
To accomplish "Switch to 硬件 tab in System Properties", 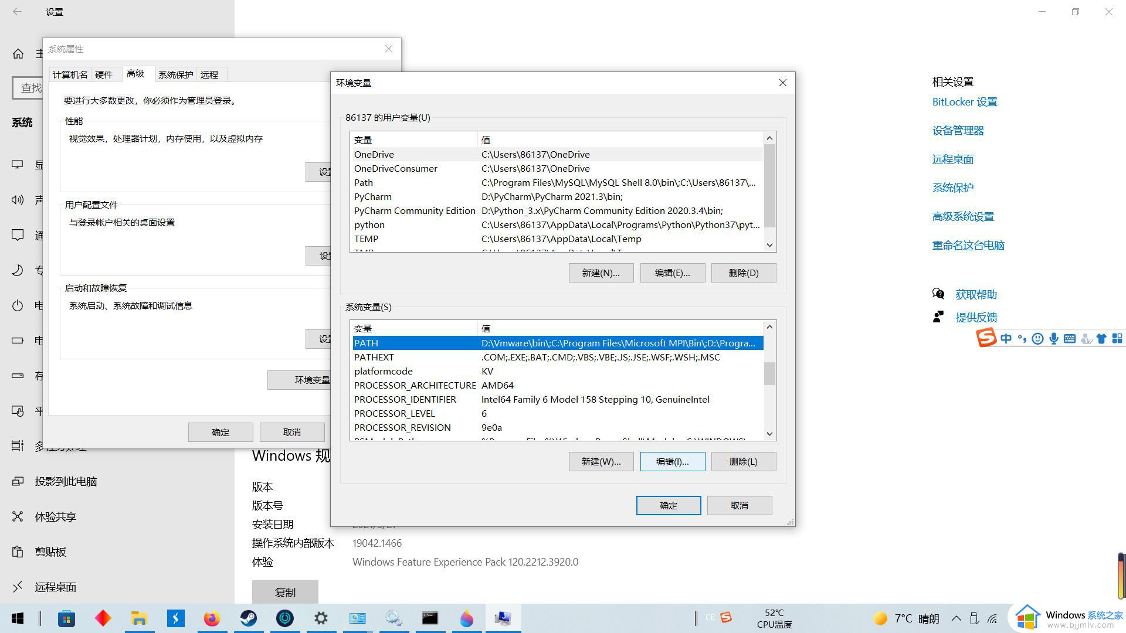I will tap(104, 74).
